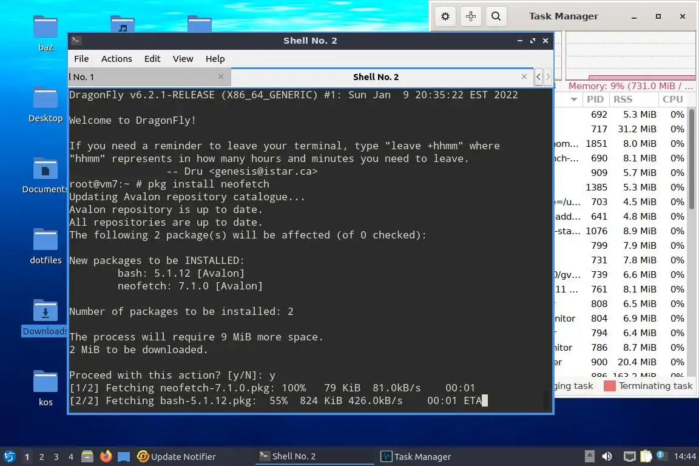Open Task Manager settings gear icon
The width and height of the screenshot is (699, 466).
pos(445,16)
